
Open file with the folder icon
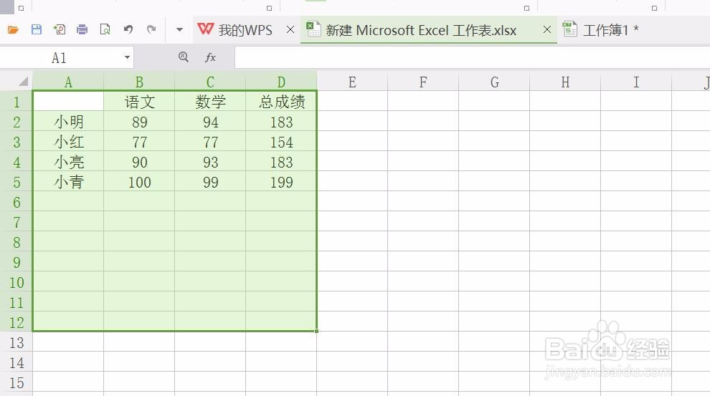[13, 30]
